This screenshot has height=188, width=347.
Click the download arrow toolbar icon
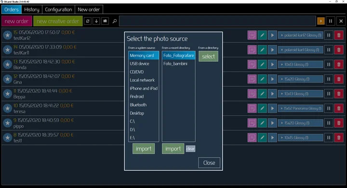click(96, 21)
